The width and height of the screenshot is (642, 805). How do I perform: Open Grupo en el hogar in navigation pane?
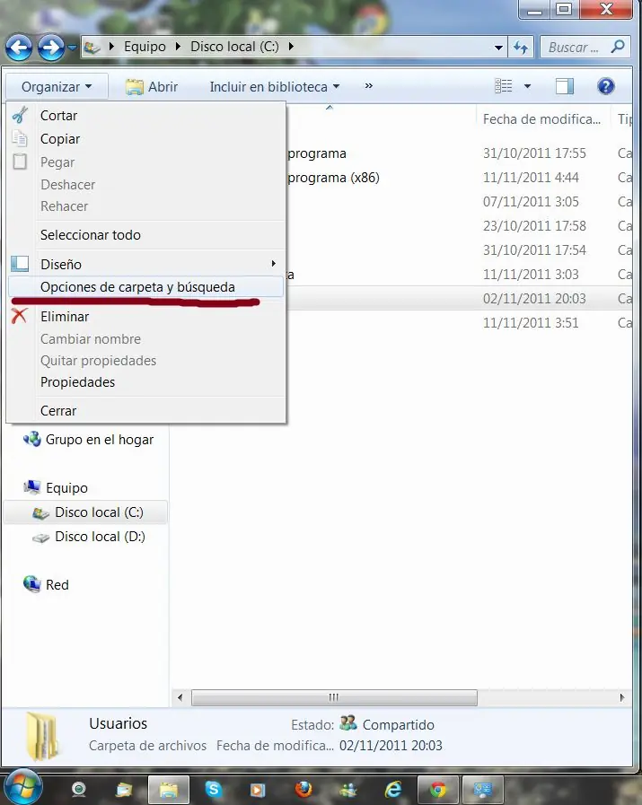88,440
